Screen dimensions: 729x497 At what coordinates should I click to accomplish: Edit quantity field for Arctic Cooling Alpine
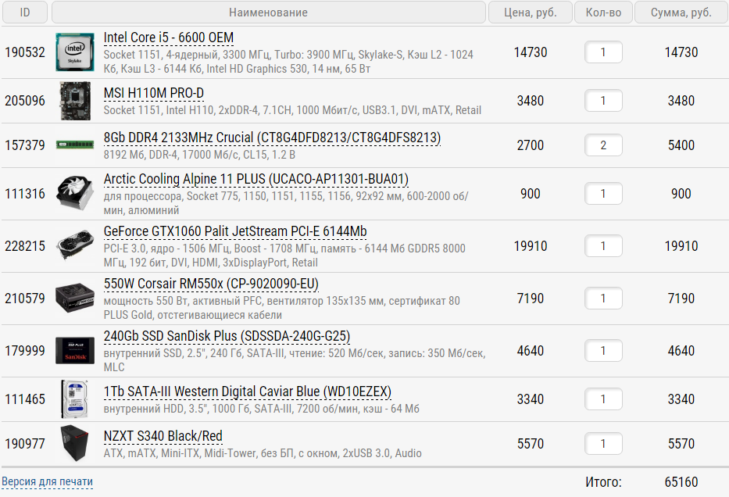click(603, 193)
